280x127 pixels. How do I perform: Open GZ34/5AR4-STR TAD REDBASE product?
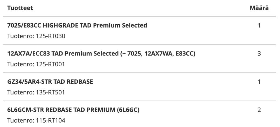click(x=50, y=82)
